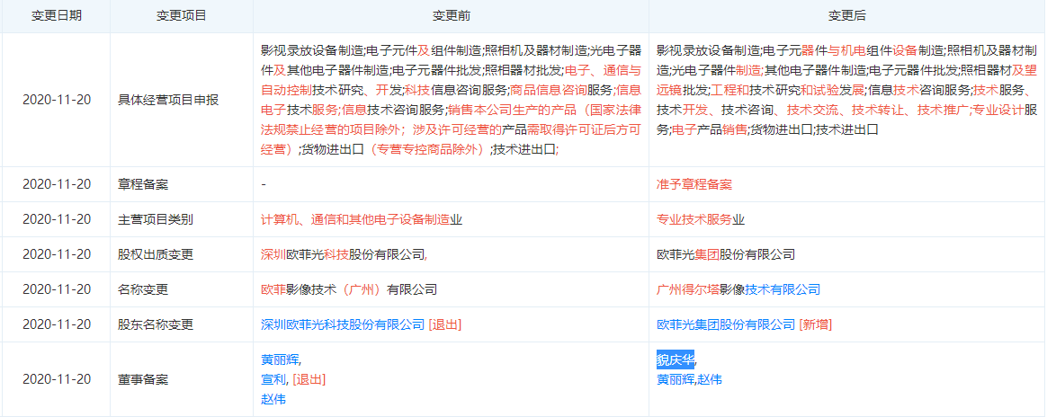This screenshot has width=1047, height=417.
Task: Select 董事备案 row label
Action: point(143,379)
